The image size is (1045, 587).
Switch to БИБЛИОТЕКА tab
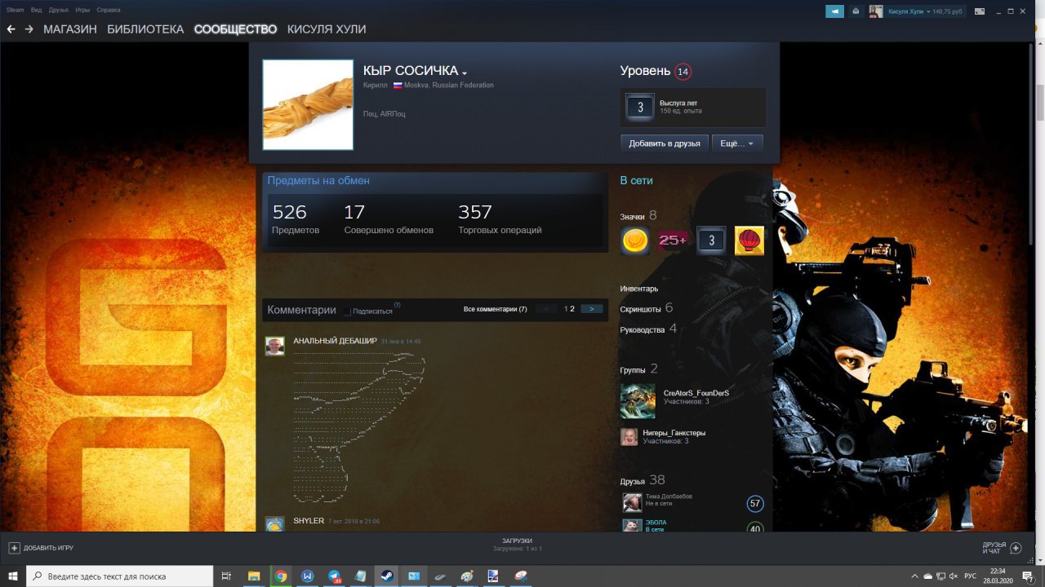[x=145, y=29]
